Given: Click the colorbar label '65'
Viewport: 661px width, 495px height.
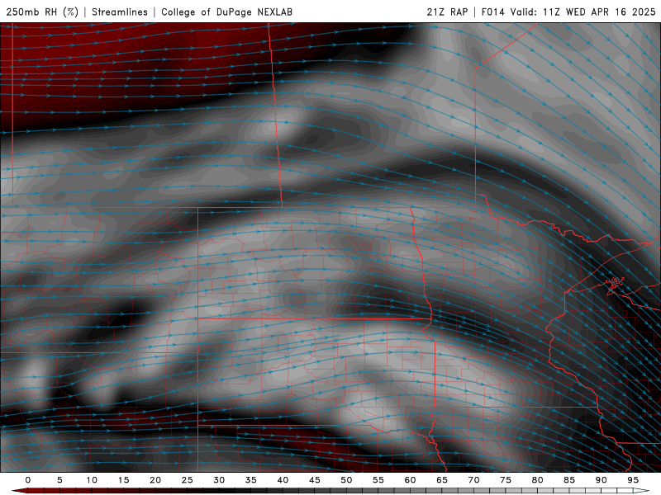Looking at the screenshot, I should 442,480.
